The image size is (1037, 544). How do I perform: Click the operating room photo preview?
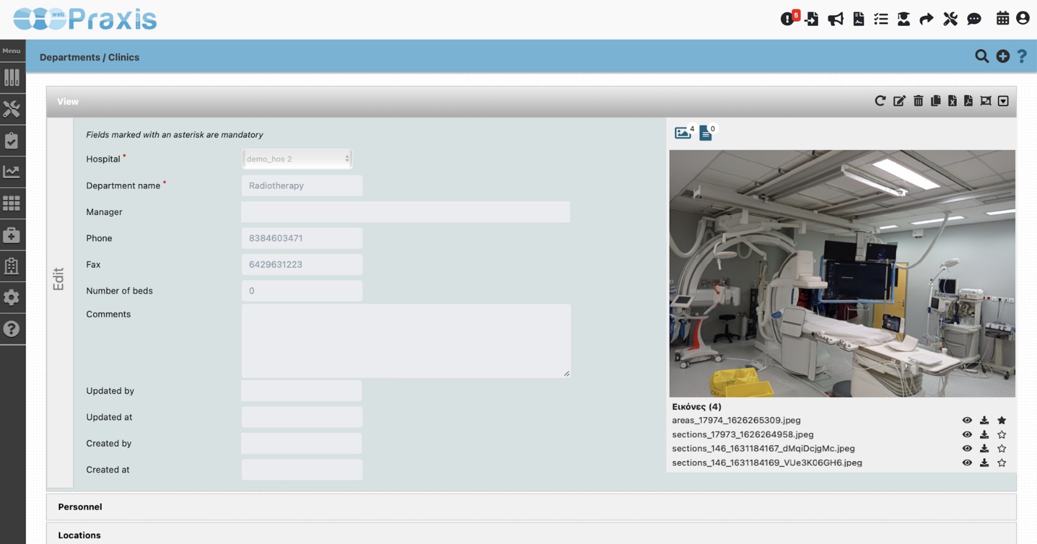pyautogui.click(x=842, y=273)
